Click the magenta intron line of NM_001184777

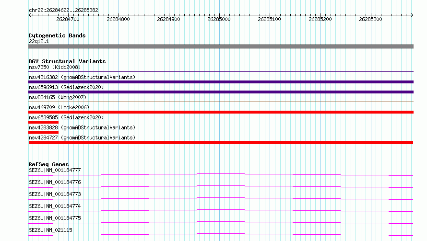[221, 174]
